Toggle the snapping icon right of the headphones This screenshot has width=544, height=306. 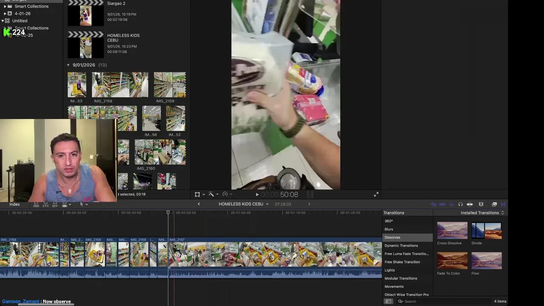(470, 204)
